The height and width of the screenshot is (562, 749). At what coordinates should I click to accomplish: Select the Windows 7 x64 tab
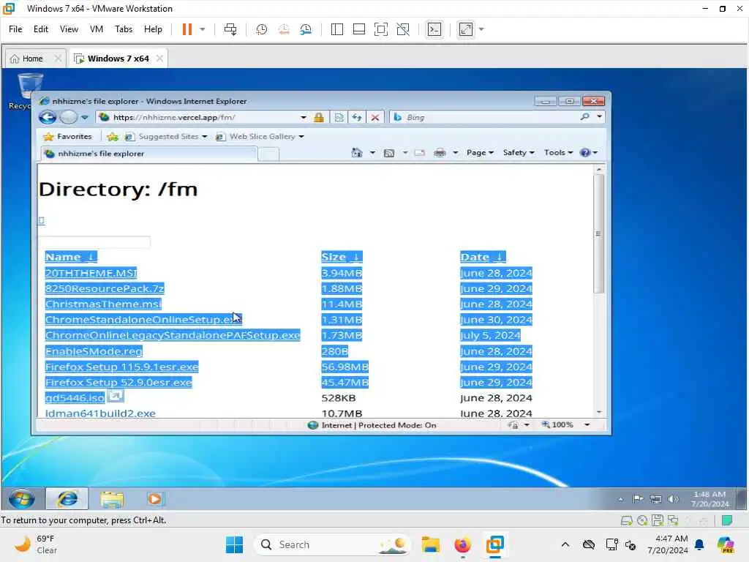coord(118,59)
